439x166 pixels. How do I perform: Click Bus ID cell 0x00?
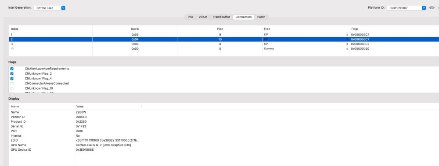point(135,49)
